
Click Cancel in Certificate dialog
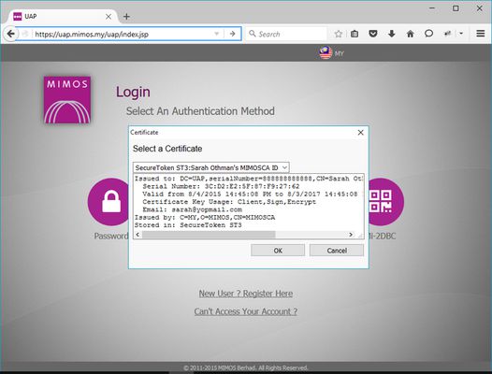(x=337, y=251)
